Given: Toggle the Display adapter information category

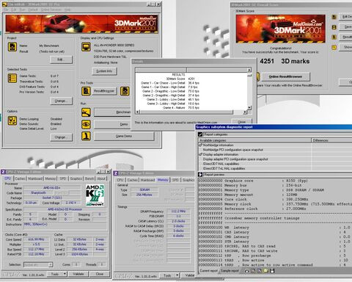Looking at the screenshot, I should 200,154.
